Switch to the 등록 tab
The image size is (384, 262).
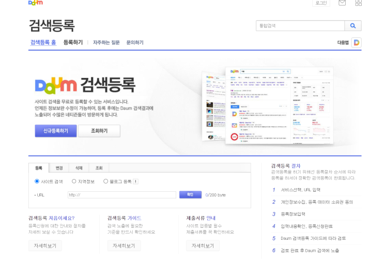point(39,168)
